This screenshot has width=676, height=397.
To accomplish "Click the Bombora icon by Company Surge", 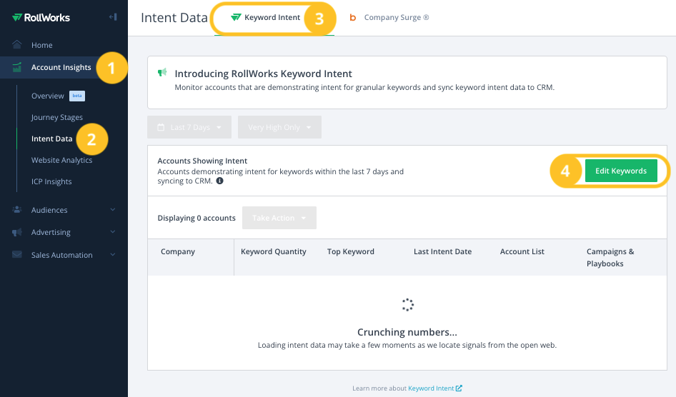I will [353, 18].
